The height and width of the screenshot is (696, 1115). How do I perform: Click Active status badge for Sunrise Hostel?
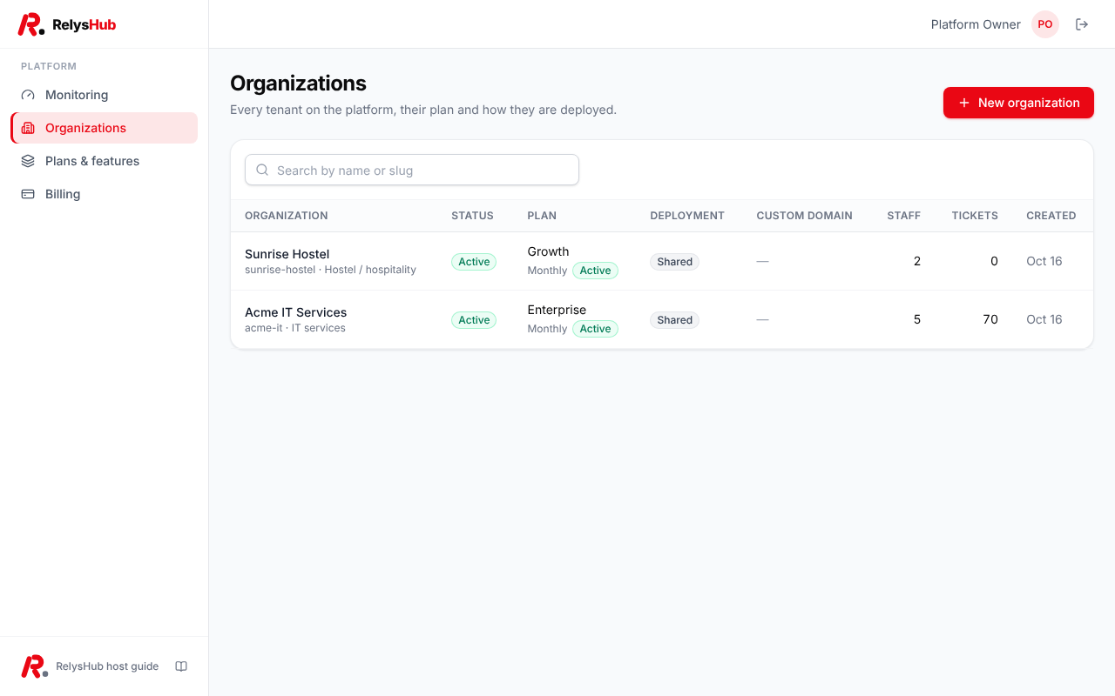coord(474,262)
